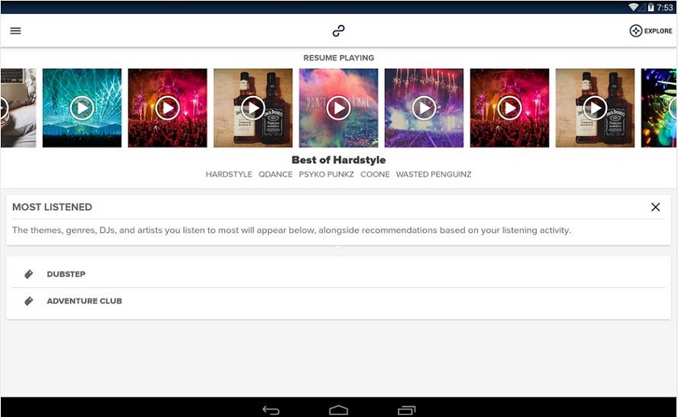Tap the 8tracks infinity logo
This screenshot has height=417, width=678.
click(338, 31)
